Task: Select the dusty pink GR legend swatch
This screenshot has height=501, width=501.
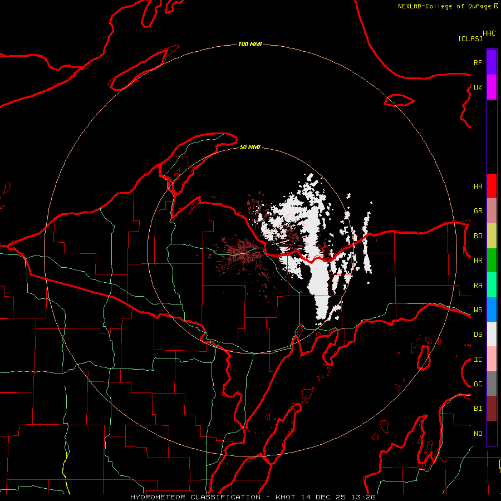Action: pyautogui.click(x=492, y=211)
